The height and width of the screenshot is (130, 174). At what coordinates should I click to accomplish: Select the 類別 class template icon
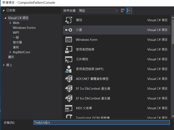point(69,20)
